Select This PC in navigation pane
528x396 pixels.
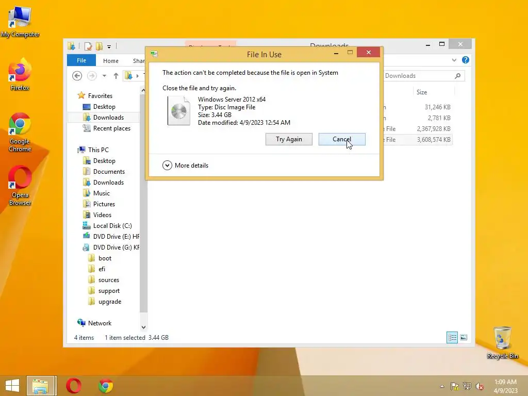tap(93, 150)
